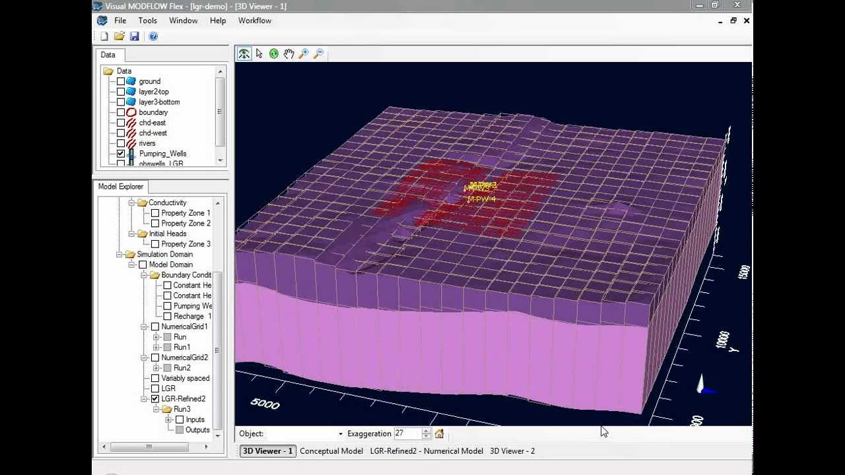The image size is (845, 475).
Task: Expand the Run2 node
Action: [156, 367]
